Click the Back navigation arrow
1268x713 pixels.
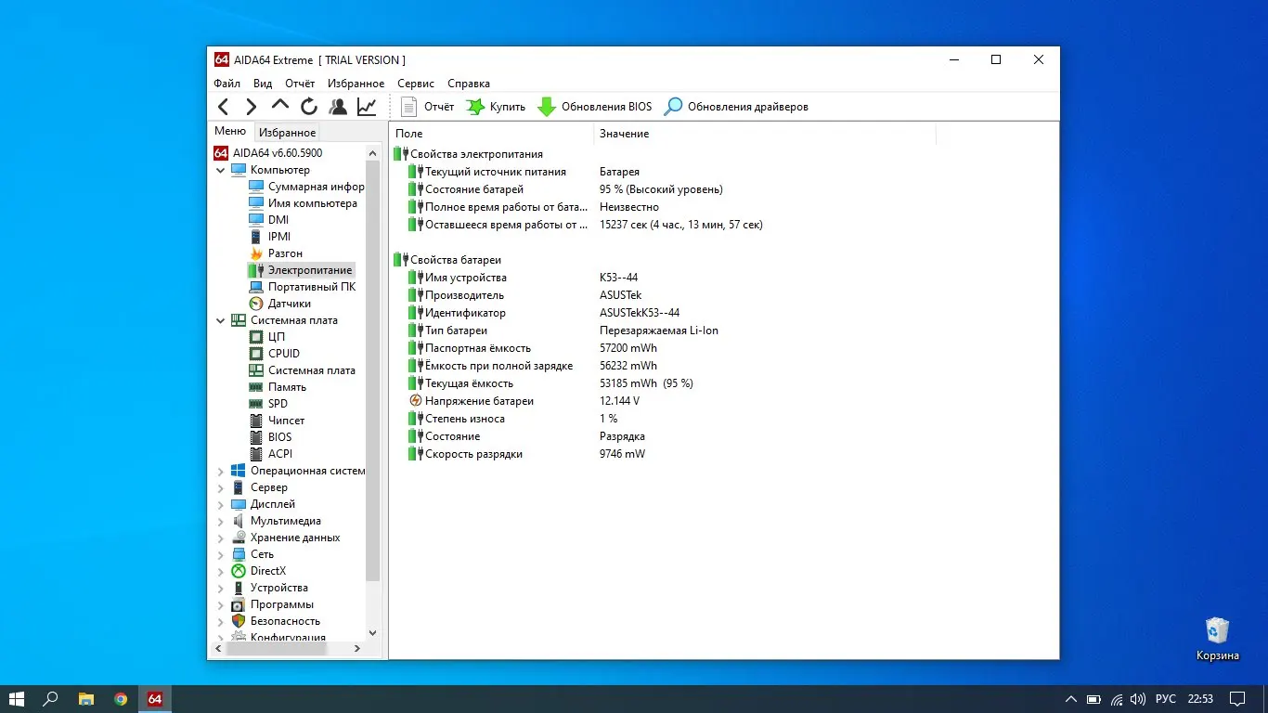click(224, 107)
